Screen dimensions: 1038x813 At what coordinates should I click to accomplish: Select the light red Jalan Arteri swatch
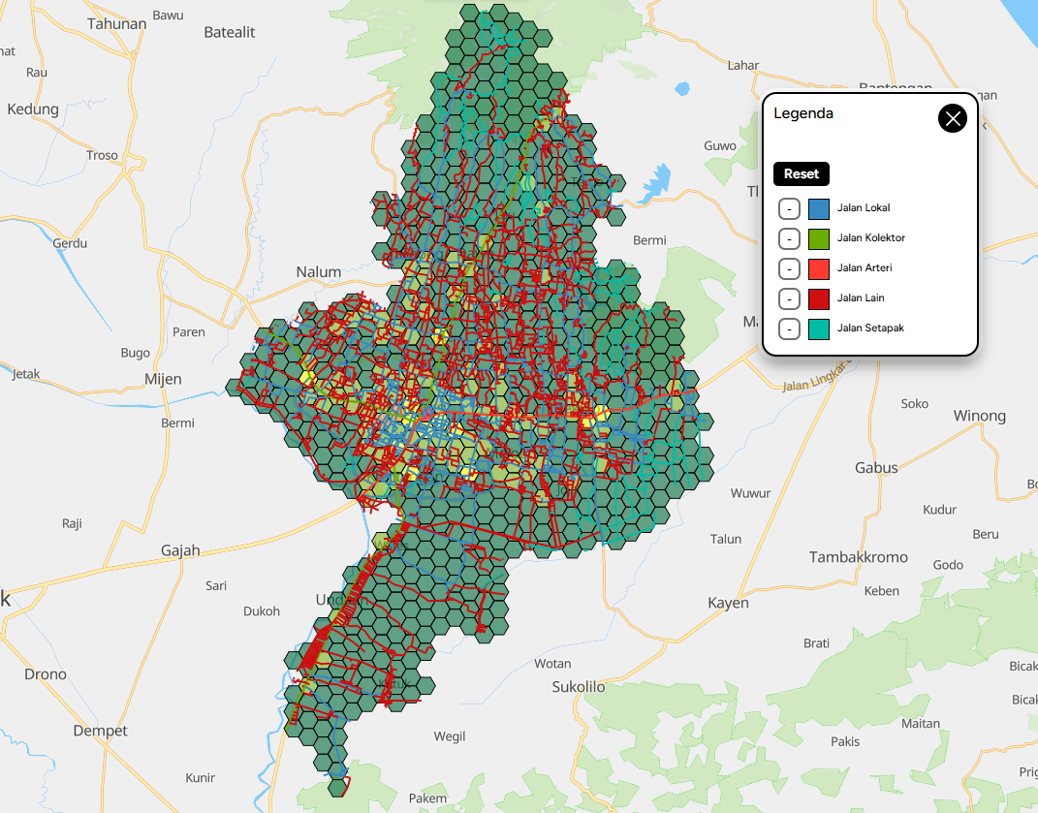pyautogui.click(x=819, y=268)
